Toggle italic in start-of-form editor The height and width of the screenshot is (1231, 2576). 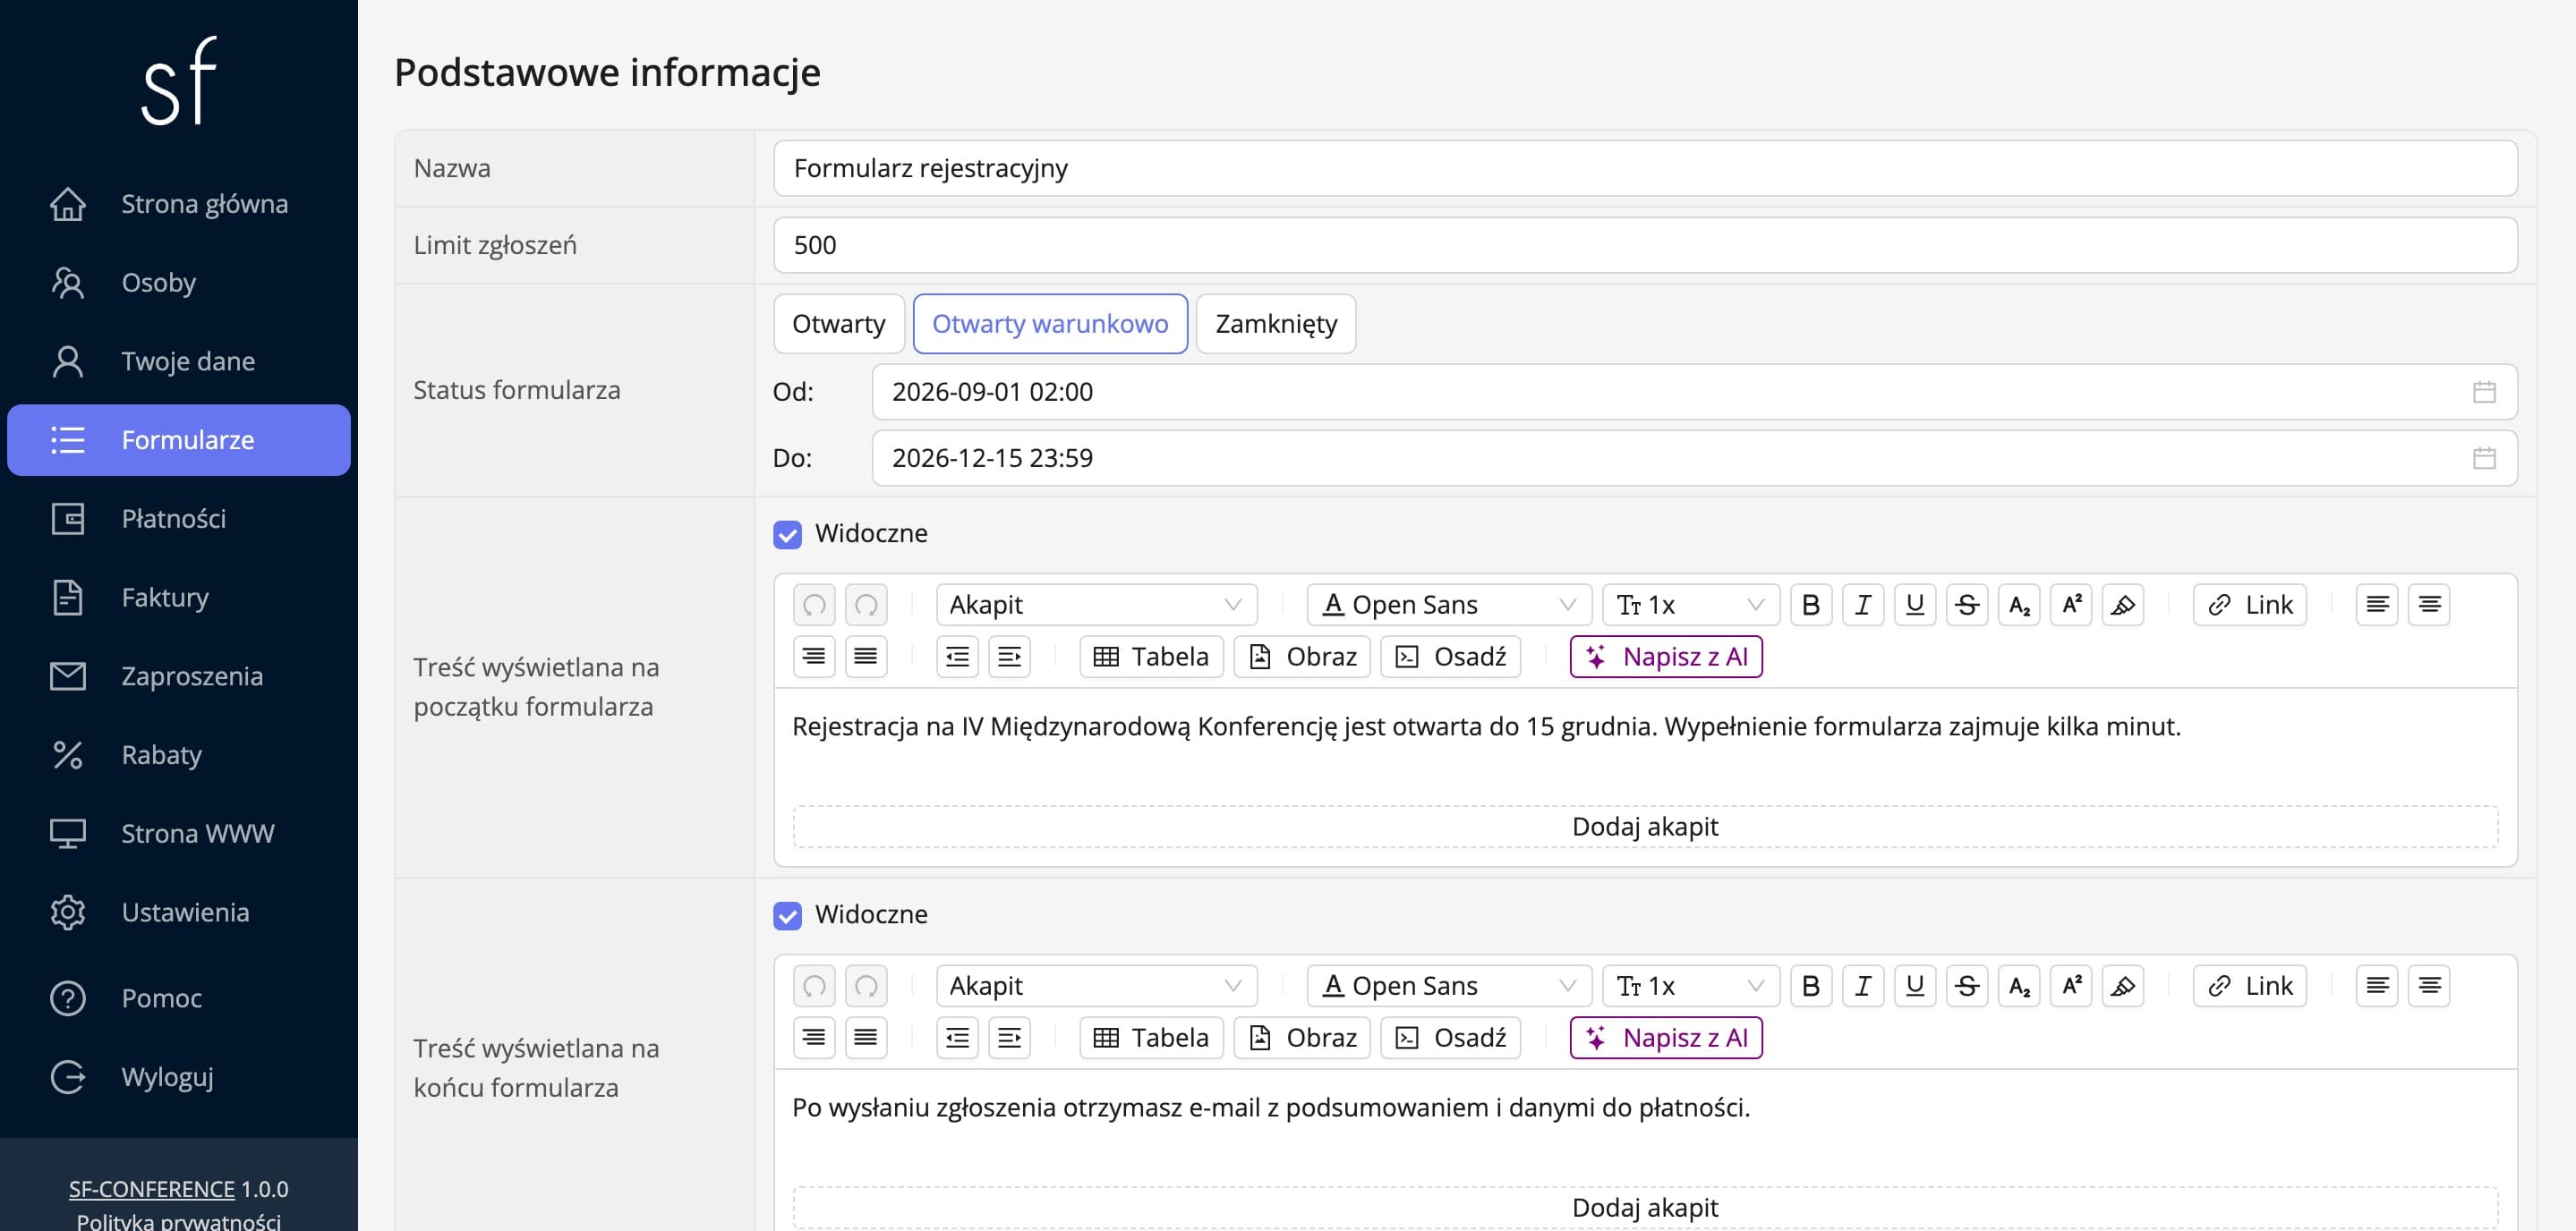1862,605
